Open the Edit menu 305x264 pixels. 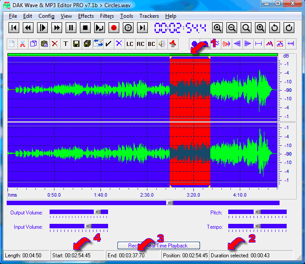click(28, 16)
